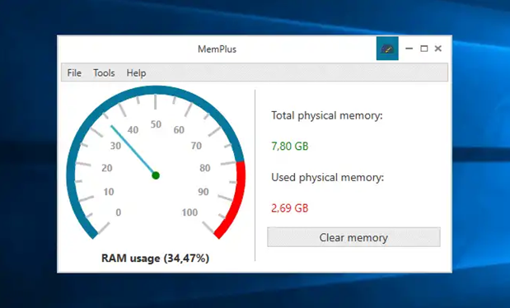
Task: Click the Total physical memory label
Action: (327, 115)
